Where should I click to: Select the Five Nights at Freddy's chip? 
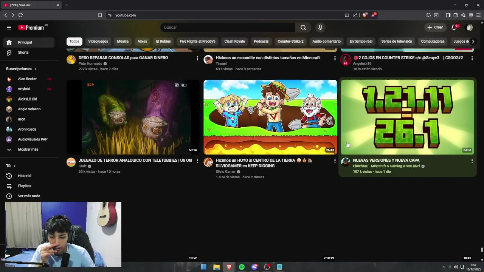(x=197, y=42)
